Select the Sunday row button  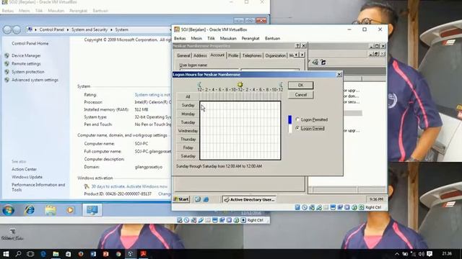click(x=188, y=105)
